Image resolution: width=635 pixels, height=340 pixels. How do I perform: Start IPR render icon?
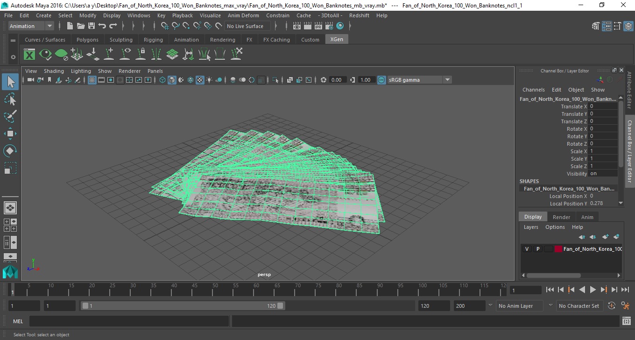(x=318, y=26)
